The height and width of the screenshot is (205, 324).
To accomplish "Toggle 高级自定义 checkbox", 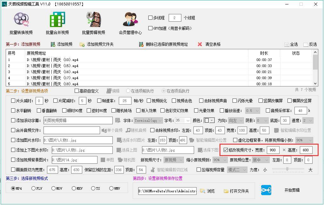I will [x=77, y=91].
